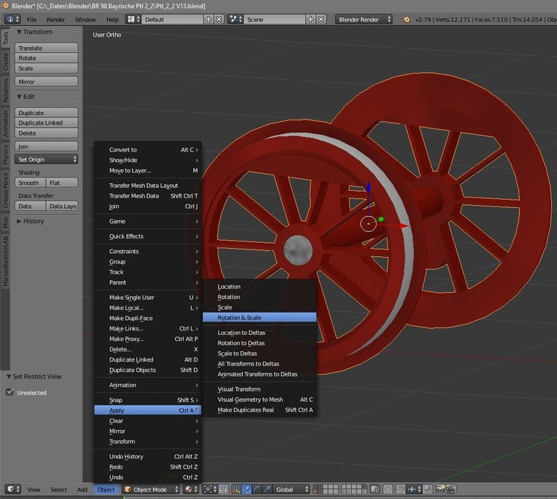Open the Grease Pencil tab
This screenshot has height=499, width=557.
tap(5, 191)
